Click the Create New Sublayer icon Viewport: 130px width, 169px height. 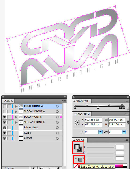41,168
